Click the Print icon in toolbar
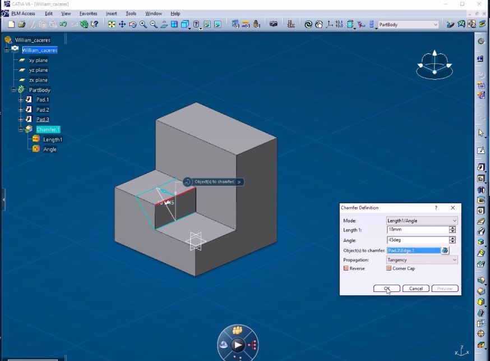 tap(21, 24)
